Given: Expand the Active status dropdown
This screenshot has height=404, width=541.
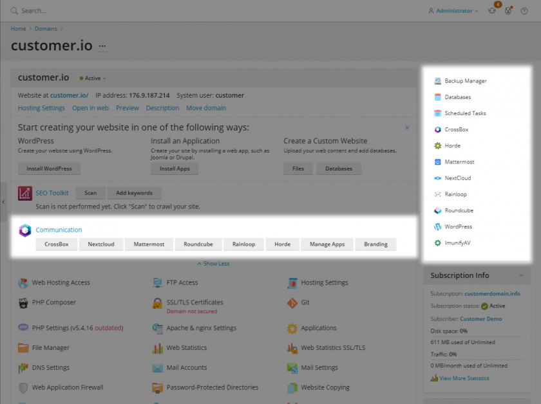Looking at the screenshot, I should pyautogui.click(x=93, y=78).
